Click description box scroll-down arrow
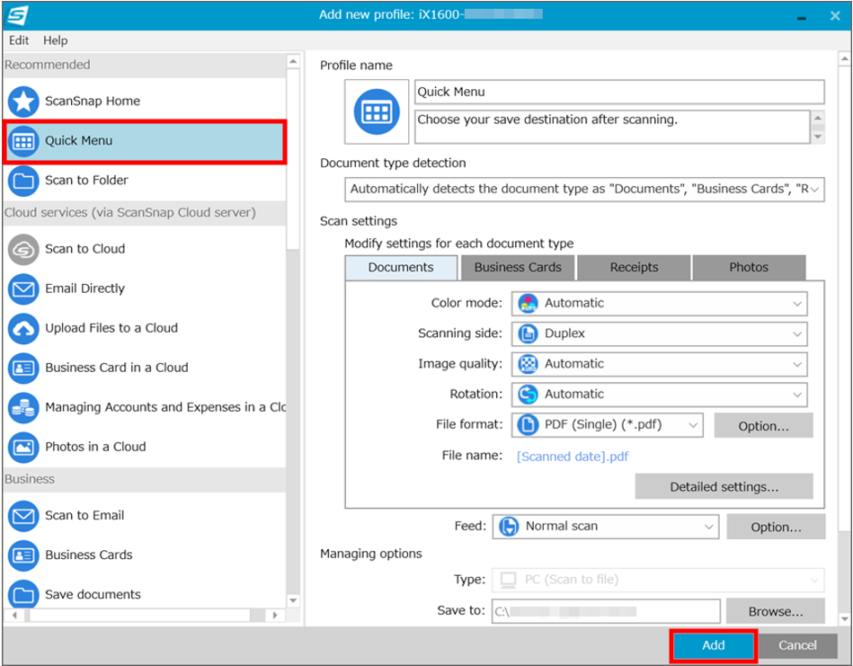853x666 pixels. [818, 138]
